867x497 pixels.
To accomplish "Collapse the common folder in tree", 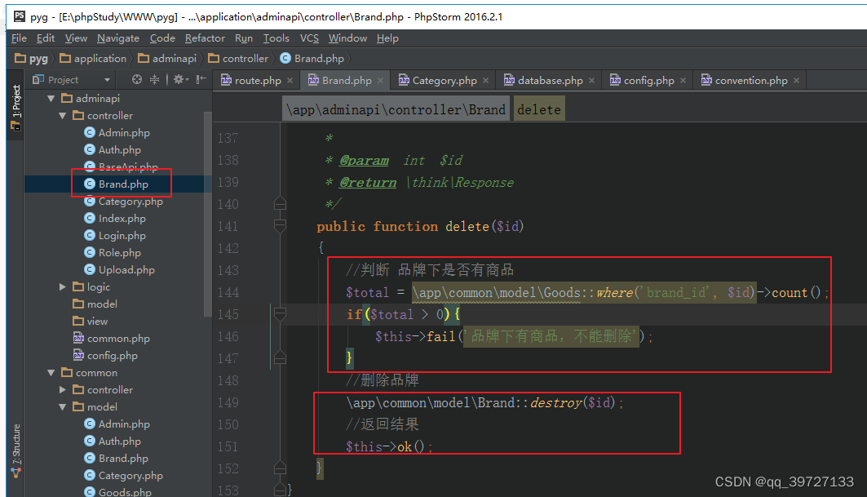I will [51, 372].
